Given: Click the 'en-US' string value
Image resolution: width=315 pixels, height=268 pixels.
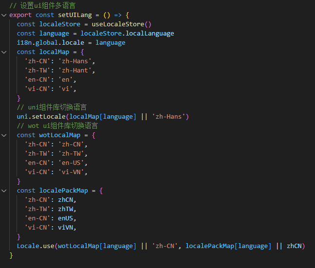Looking at the screenshot, I should (x=71, y=163).
